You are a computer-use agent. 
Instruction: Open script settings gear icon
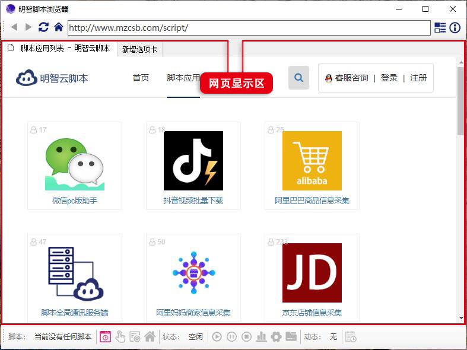pos(276,336)
